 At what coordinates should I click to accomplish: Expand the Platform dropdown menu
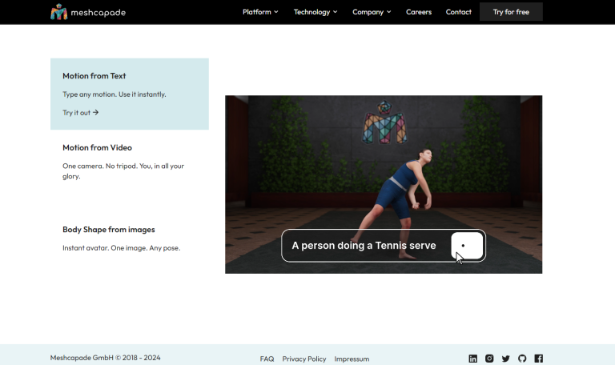[x=260, y=12]
